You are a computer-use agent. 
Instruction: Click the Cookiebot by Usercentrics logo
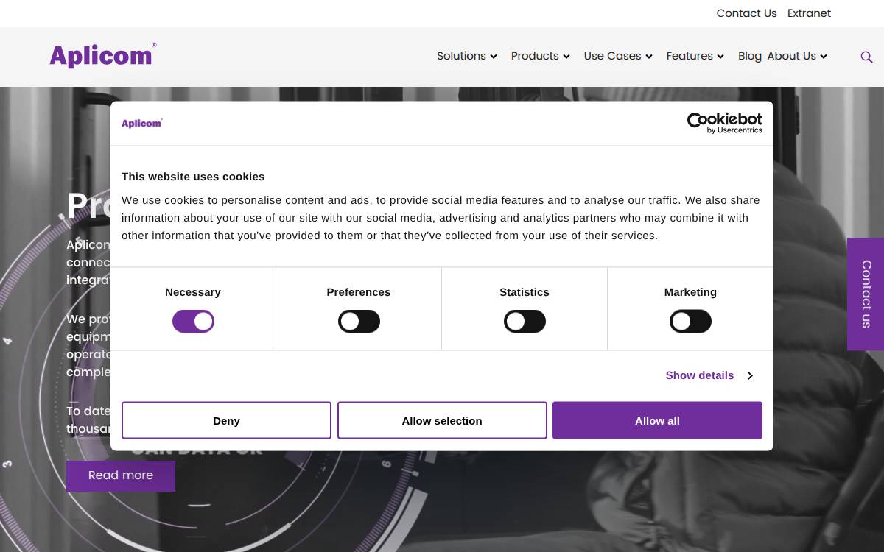pos(724,123)
